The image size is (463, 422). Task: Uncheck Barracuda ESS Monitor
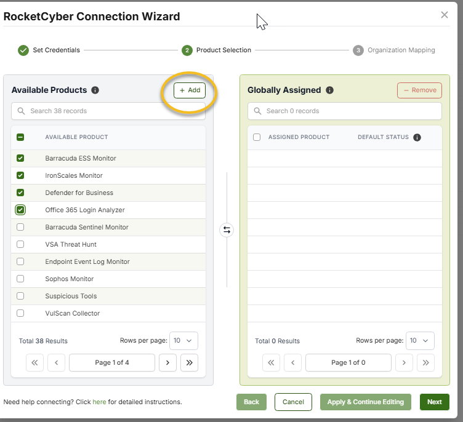coord(20,158)
